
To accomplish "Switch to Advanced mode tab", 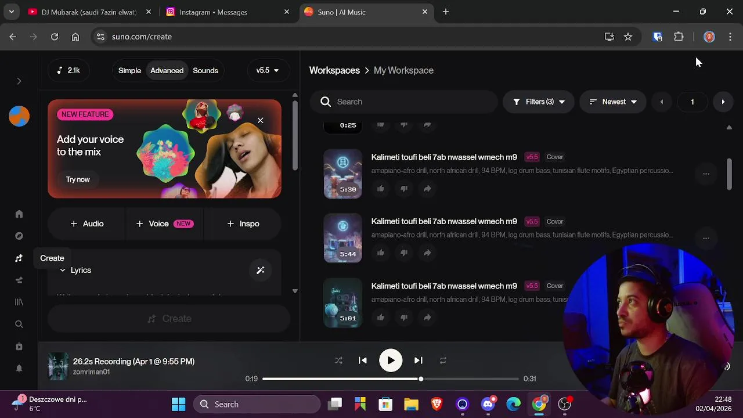I will [167, 70].
